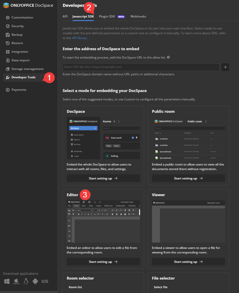
Task: Click the ONLYOFFICE DocSpace logo
Action: click(x=28, y=5)
